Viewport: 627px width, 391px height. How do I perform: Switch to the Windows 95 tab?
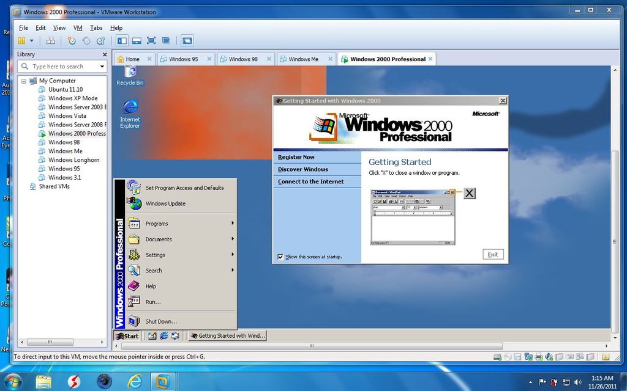(x=183, y=59)
